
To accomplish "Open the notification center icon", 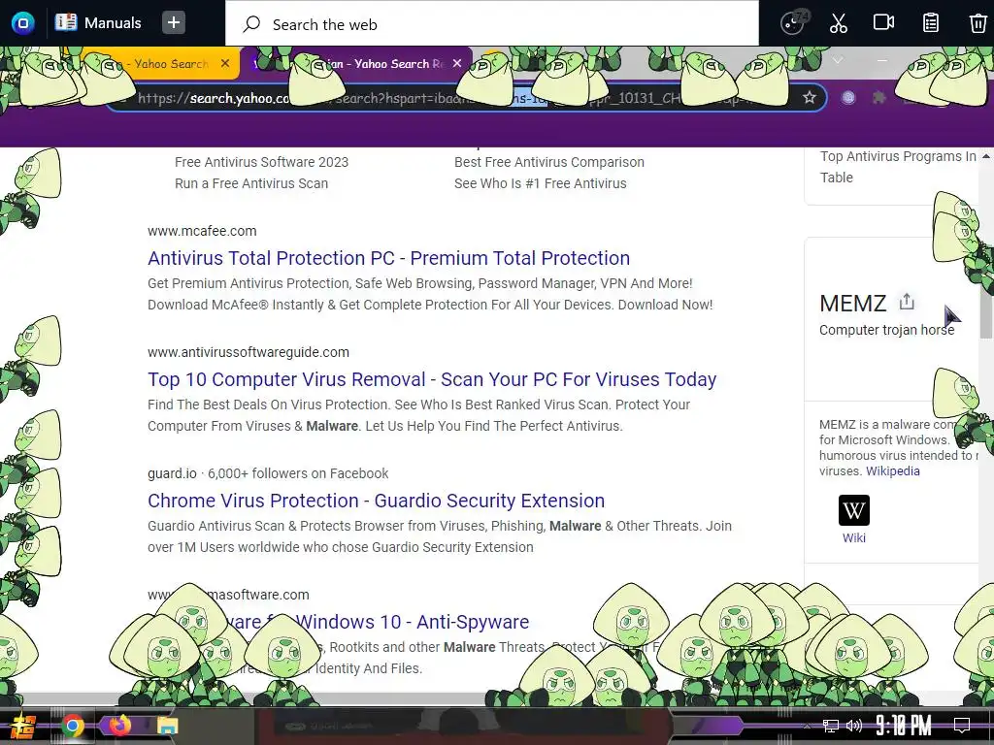I will click(x=962, y=726).
